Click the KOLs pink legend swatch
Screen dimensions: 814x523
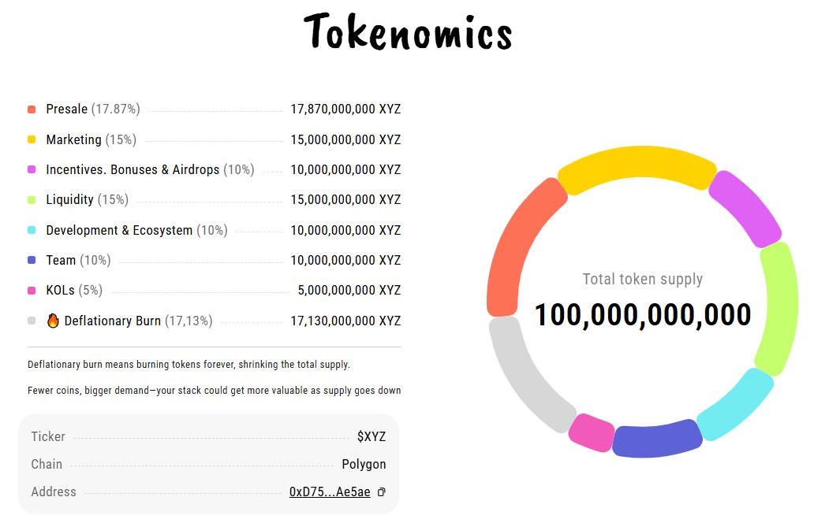coord(32,291)
